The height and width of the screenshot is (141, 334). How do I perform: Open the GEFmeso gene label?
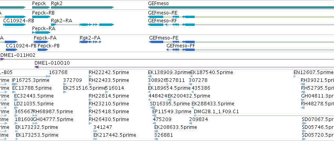(158, 4)
